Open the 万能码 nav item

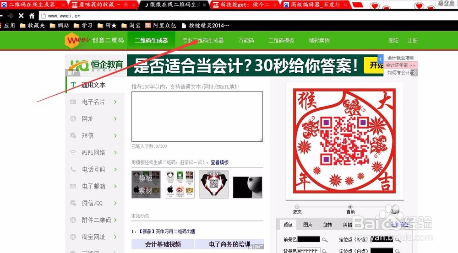pos(246,41)
